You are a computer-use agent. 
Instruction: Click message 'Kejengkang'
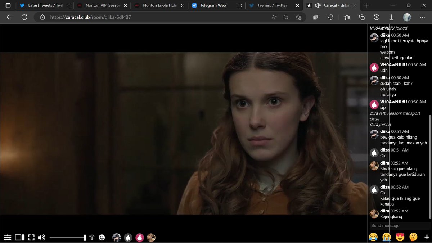coord(391,217)
